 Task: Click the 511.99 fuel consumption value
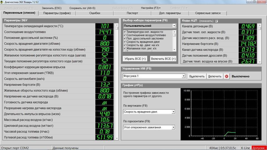[x=105, y=137]
